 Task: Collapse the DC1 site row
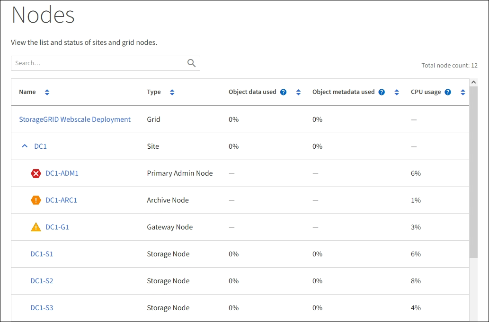click(x=25, y=146)
